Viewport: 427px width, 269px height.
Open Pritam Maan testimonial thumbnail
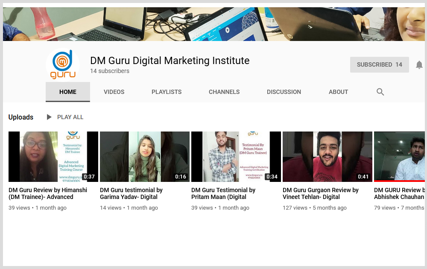click(236, 157)
